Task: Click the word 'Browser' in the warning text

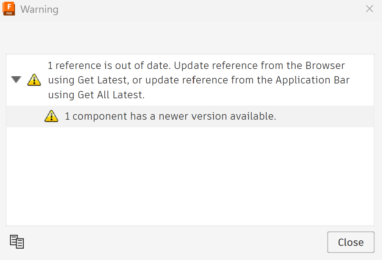Action: 325,66
